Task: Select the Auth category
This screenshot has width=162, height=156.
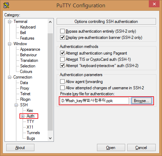Action: pyautogui.click(x=30, y=116)
